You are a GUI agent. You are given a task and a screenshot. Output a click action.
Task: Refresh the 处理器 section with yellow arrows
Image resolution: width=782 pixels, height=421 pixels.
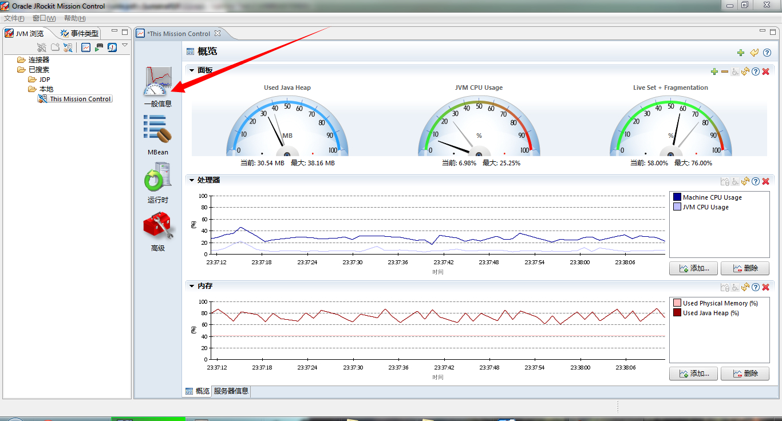(745, 181)
